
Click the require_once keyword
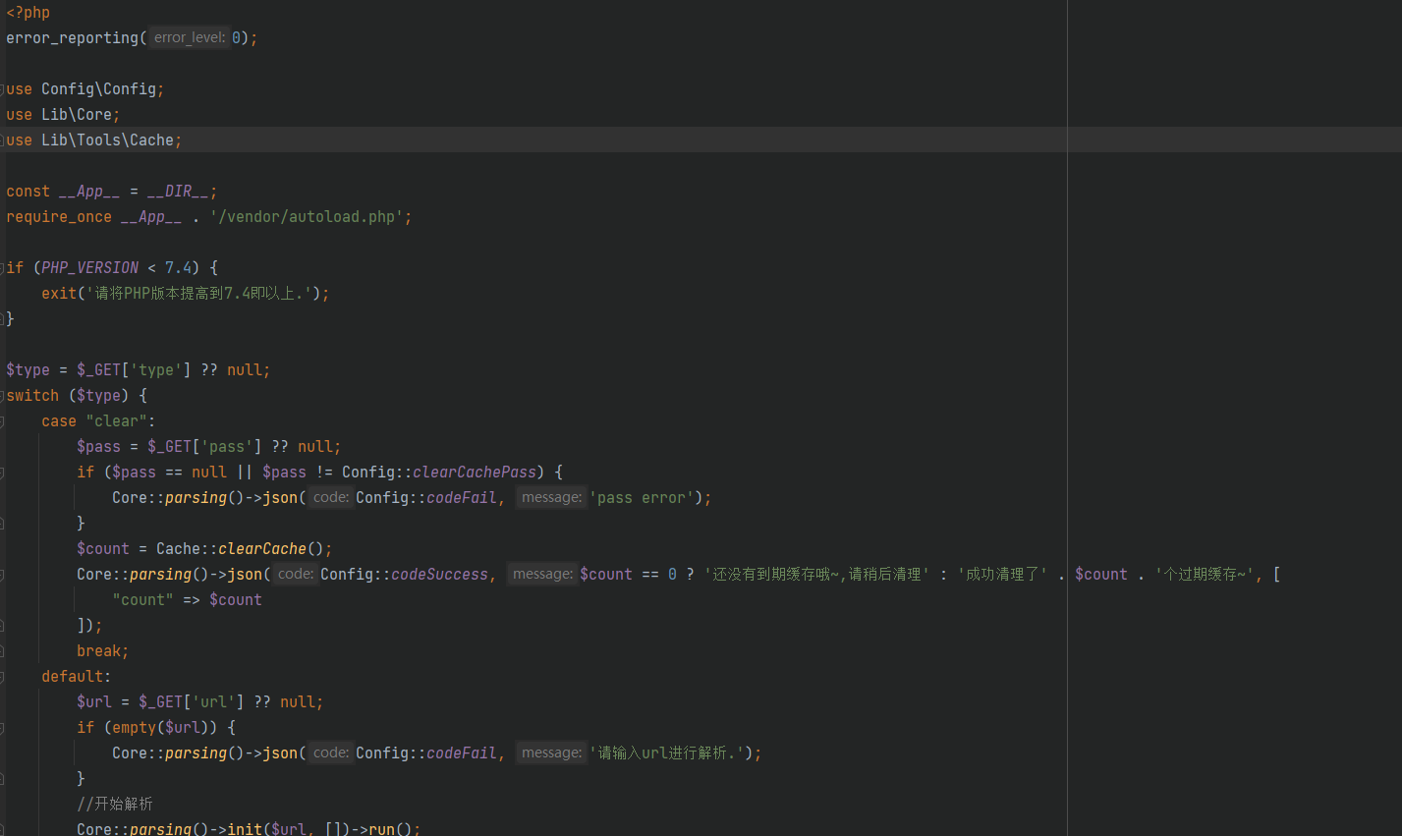(59, 217)
